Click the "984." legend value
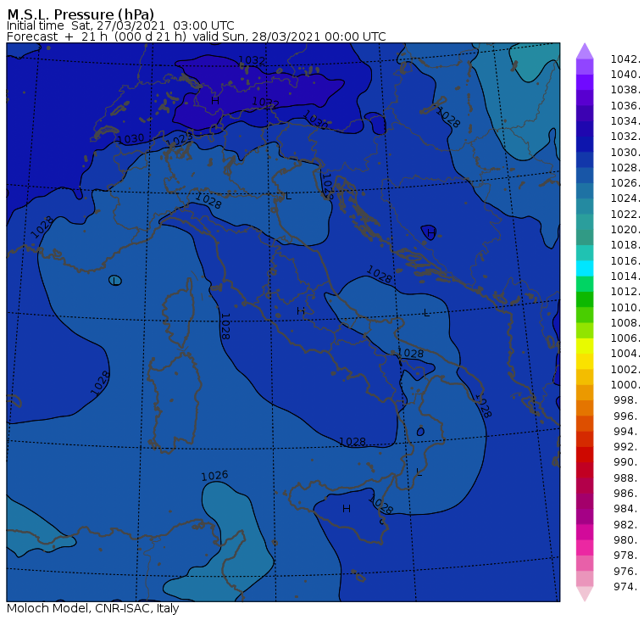The image size is (644, 620). coord(627,509)
